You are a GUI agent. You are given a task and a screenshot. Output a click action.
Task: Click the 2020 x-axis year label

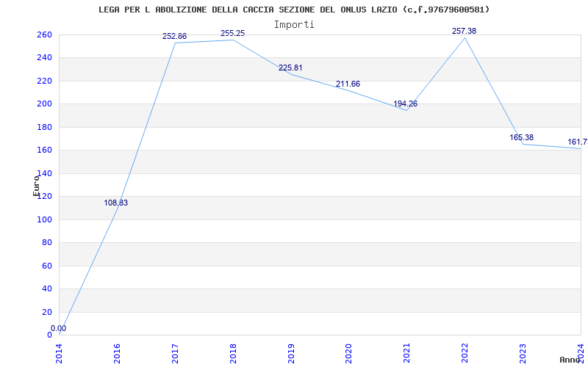tap(348, 354)
